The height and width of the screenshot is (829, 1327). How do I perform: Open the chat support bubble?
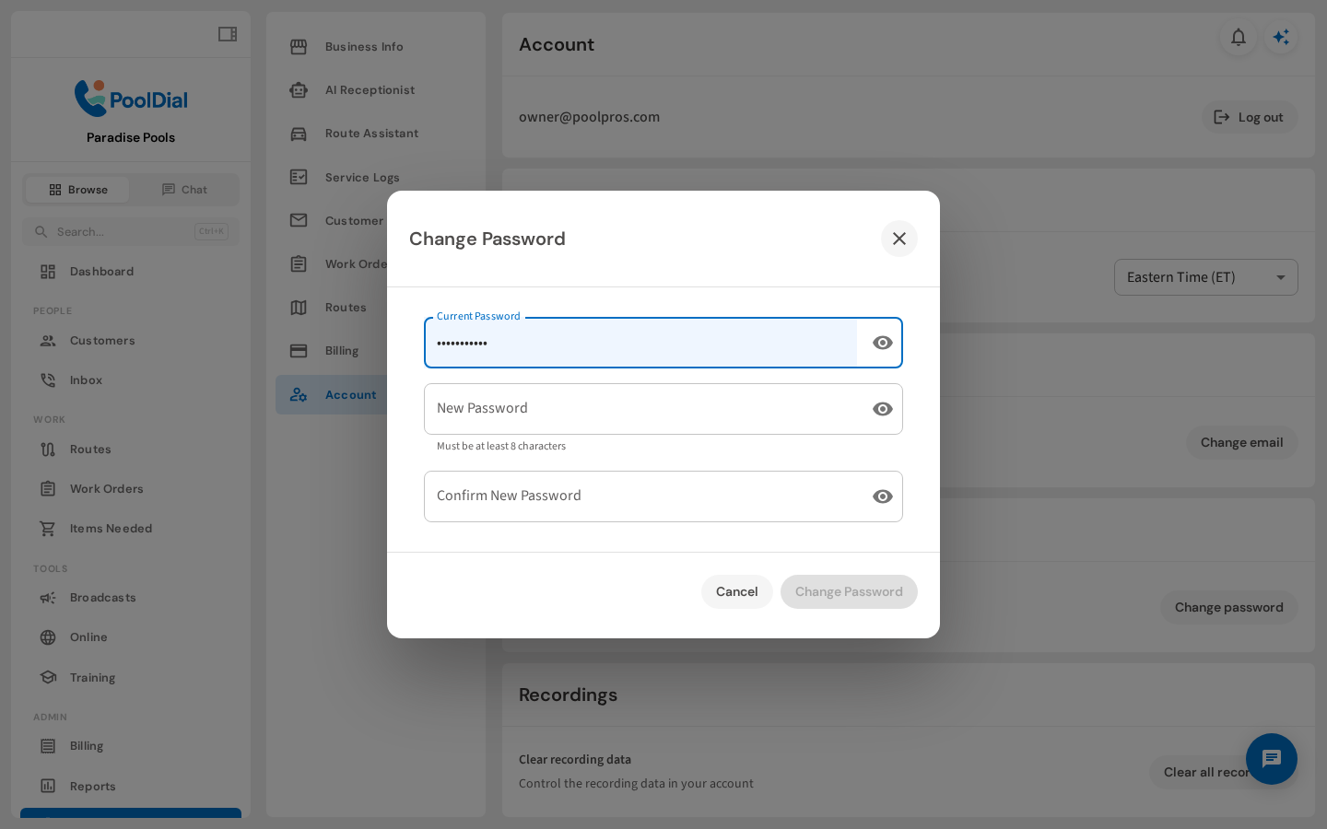point(1272,759)
